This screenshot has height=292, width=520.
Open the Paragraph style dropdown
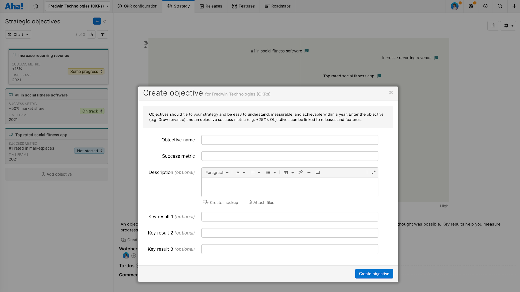tap(217, 173)
